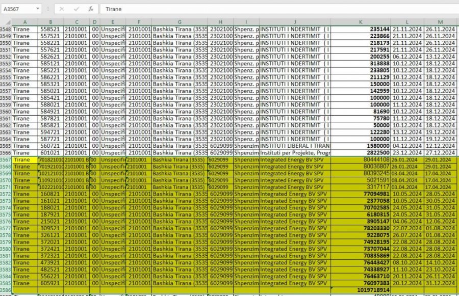Click the Cancel X icon in formula bar
This screenshot has width=459, height=296.
tap(61, 9)
